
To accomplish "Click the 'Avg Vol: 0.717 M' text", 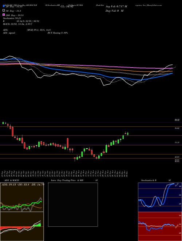I will (x=116, y=7).
